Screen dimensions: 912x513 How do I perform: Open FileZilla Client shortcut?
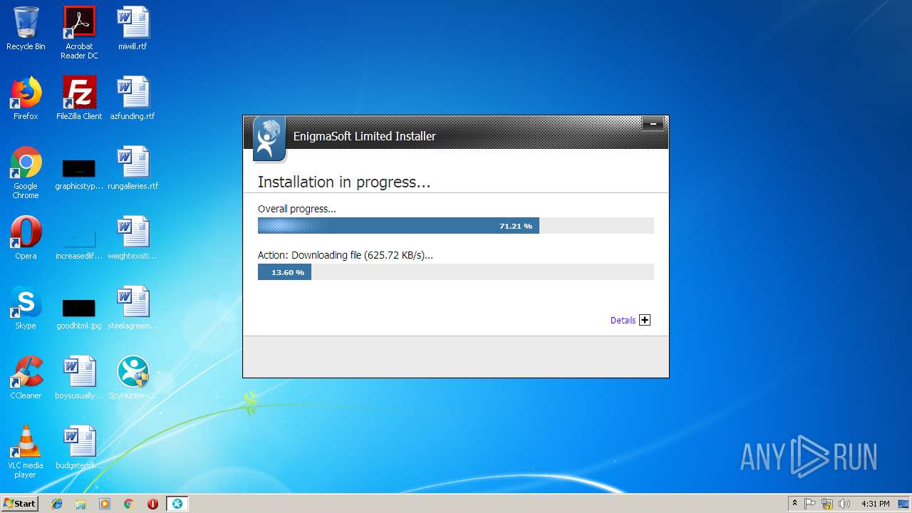[x=79, y=98]
